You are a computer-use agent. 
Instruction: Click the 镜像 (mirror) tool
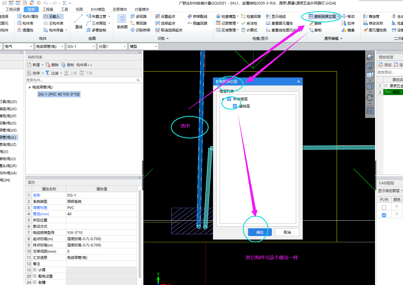pyautogui.click(x=348, y=30)
